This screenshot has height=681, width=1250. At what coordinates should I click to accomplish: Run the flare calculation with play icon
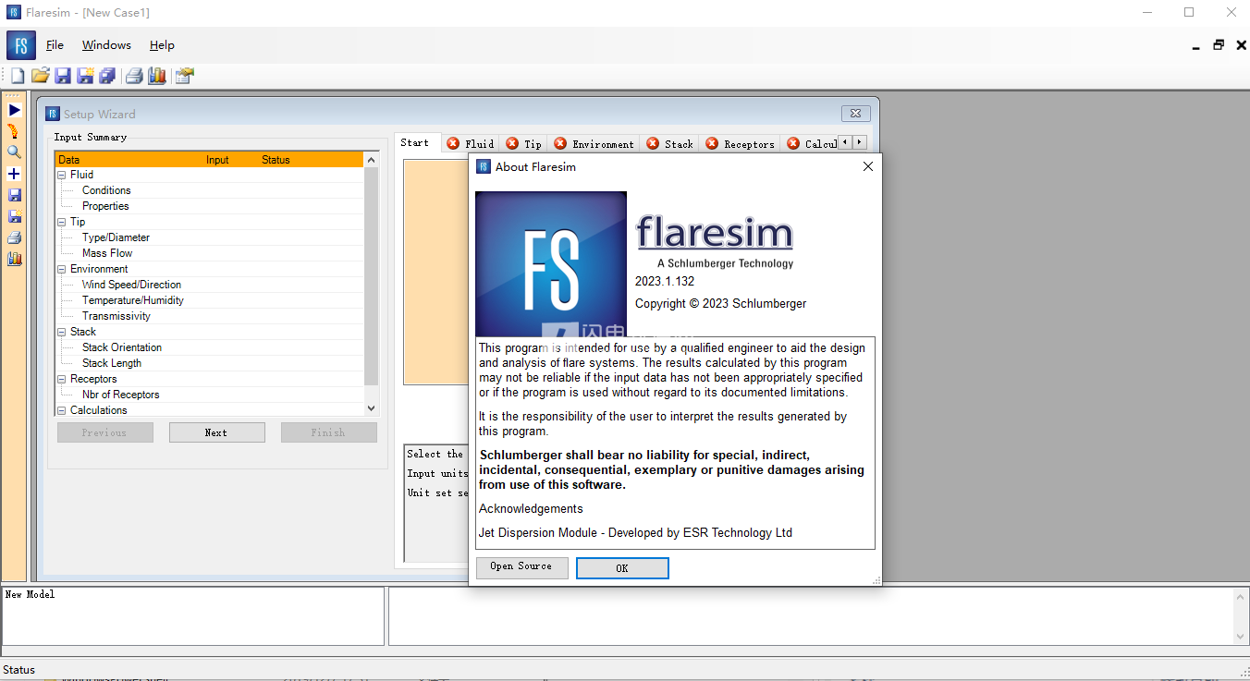13,109
